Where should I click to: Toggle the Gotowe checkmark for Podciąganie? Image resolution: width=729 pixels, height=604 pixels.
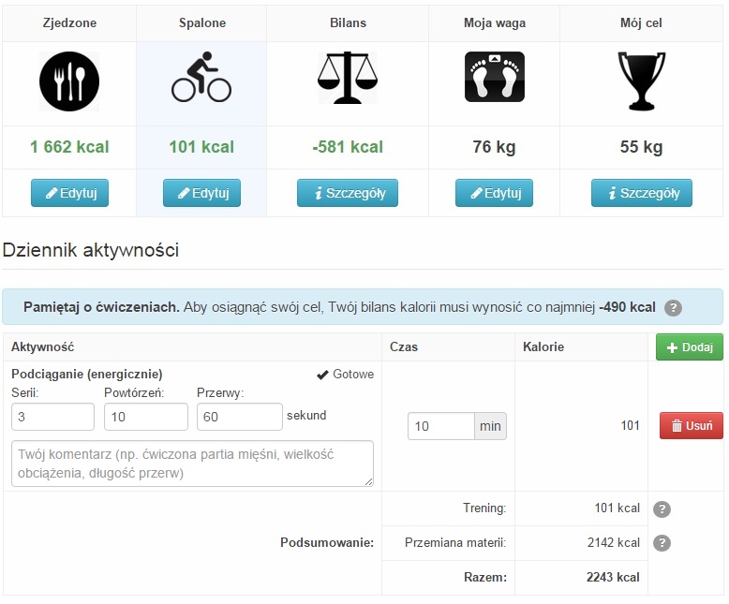point(345,375)
